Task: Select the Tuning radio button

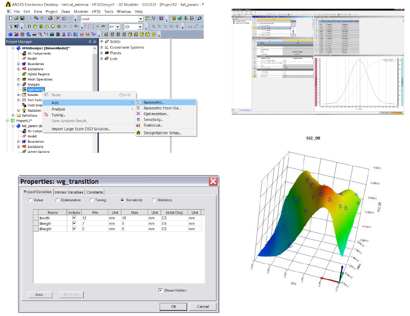Action: pos(91,200)
